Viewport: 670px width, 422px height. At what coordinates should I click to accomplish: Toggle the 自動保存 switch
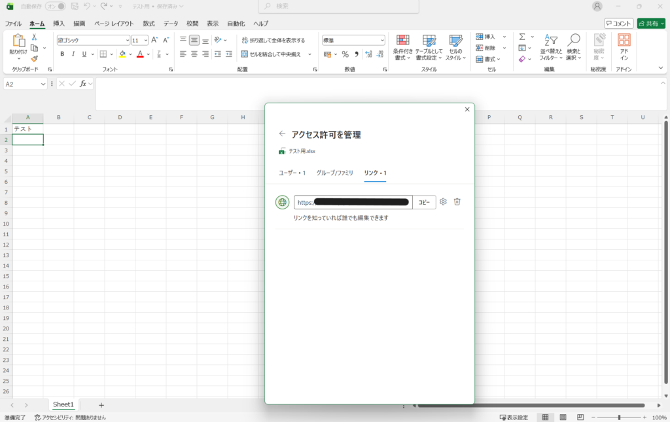click(56, 7)
